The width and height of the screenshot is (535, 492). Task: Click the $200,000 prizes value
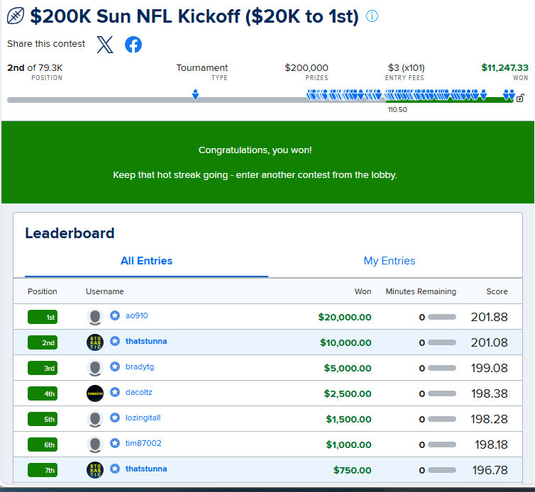tap(307, 68)
